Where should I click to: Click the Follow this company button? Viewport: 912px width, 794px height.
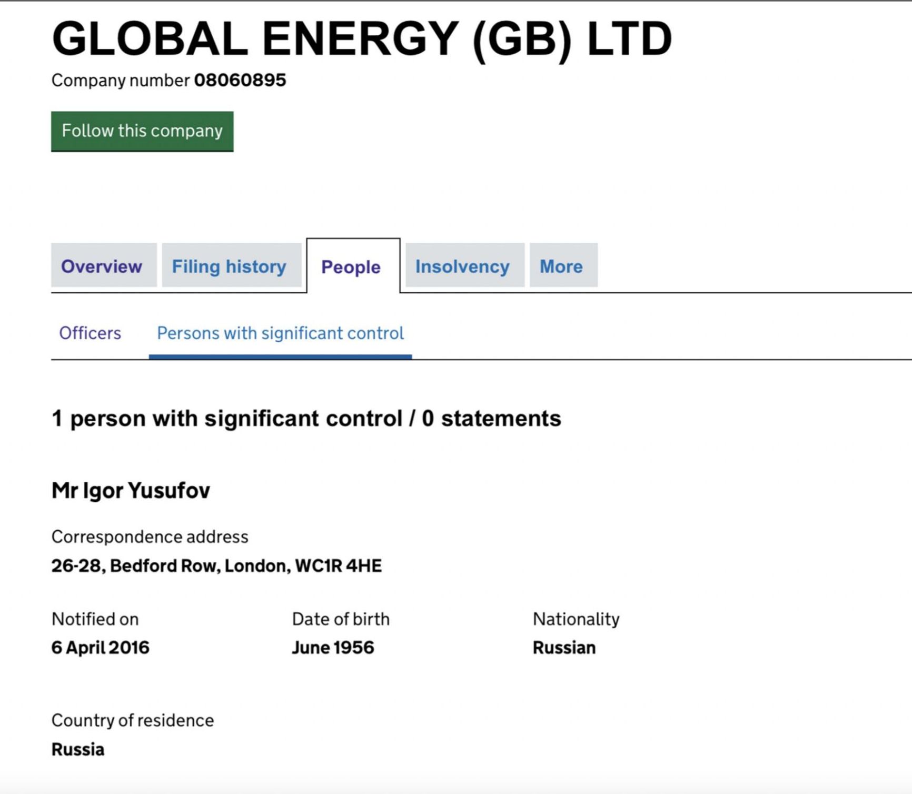click(x=142, y=131)
